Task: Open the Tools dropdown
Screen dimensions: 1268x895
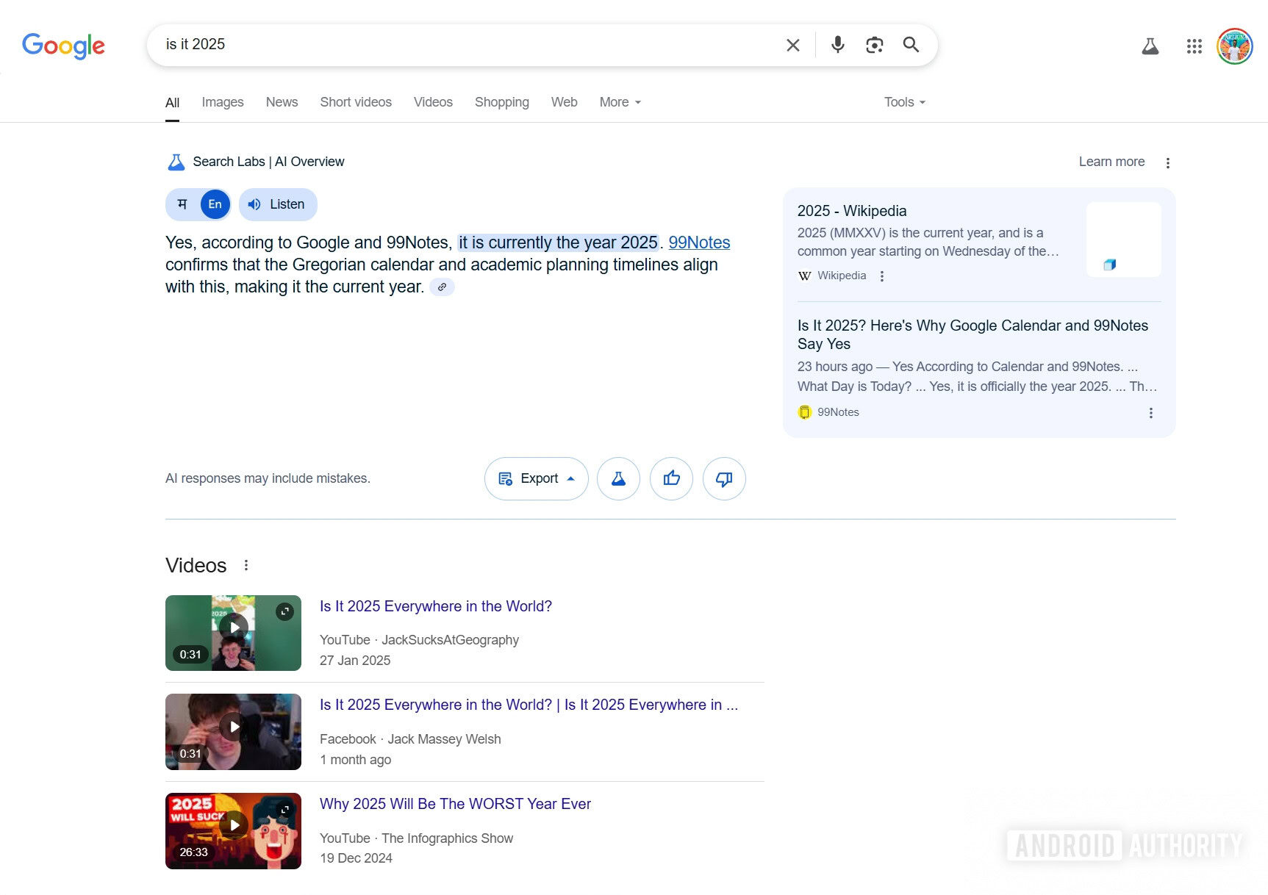Action: [904, 102]
